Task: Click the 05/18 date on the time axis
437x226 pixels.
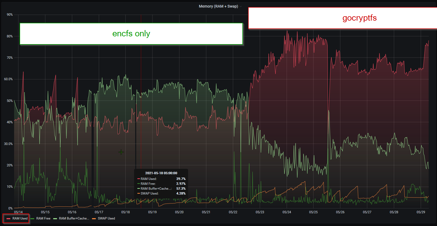Action: tap(126, 212)
